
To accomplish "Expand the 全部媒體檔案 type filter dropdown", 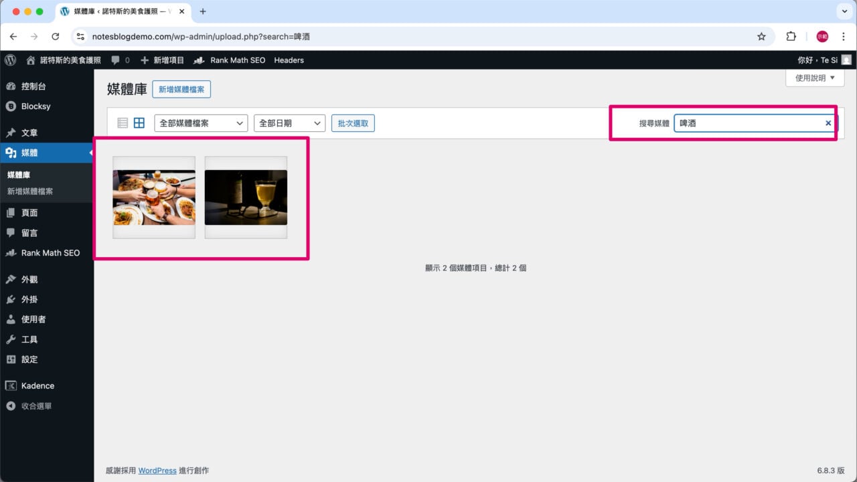I will coord(201,123).
